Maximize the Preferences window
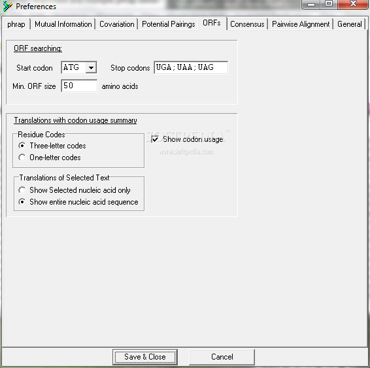Image resolution: width=370 pixels, height=368 pixels. (329, 4)
